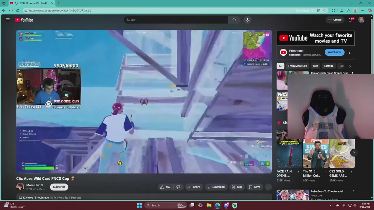This screenshot has width=374, height=210.
Task: Click the Subscribe button
Action: 59,187
